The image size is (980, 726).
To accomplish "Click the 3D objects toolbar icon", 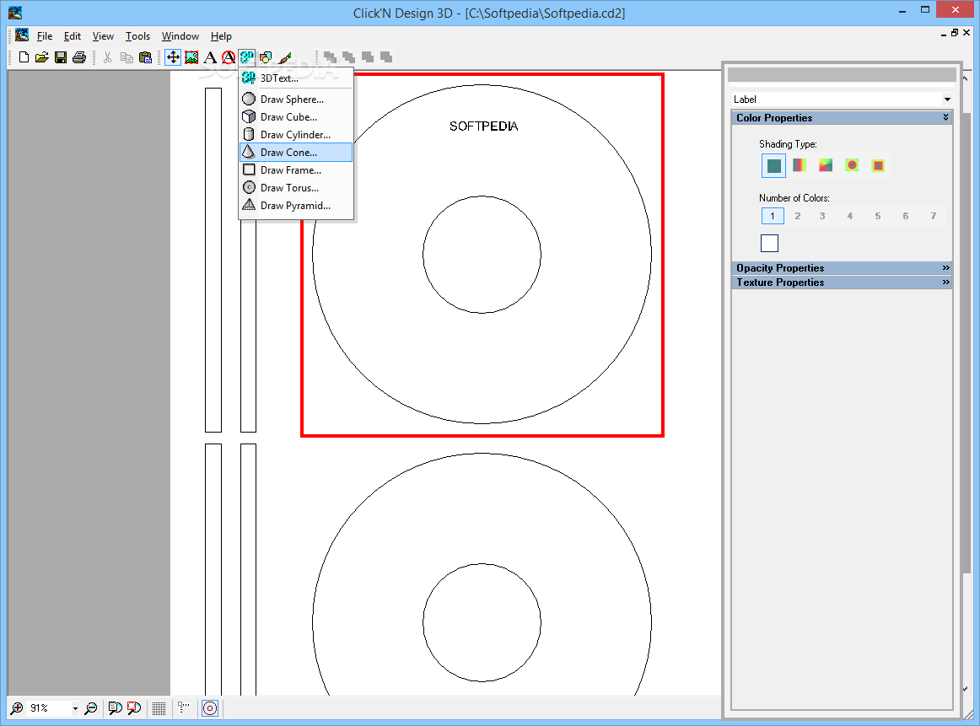I will tap(247, 57).
